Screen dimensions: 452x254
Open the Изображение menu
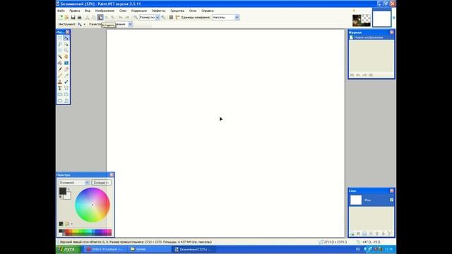(x=105, y=11)
